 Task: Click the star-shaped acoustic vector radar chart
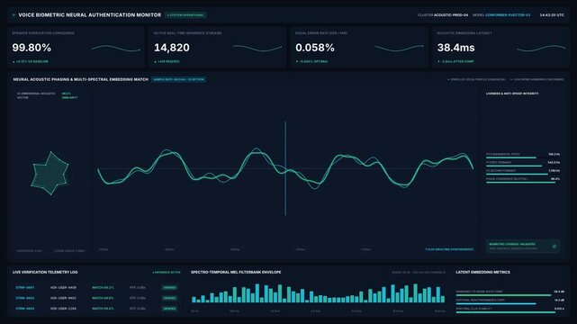coord(50,173)
